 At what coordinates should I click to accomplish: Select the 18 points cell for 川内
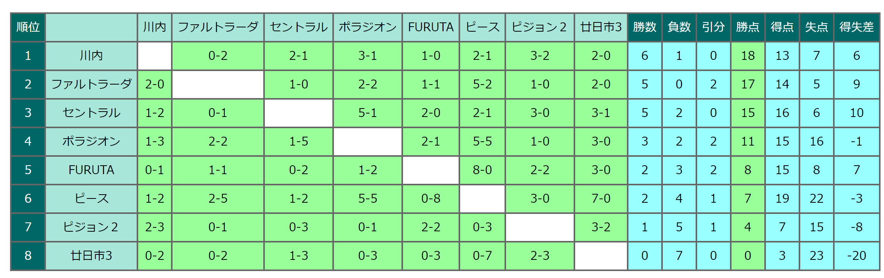[x=748, y=56]
